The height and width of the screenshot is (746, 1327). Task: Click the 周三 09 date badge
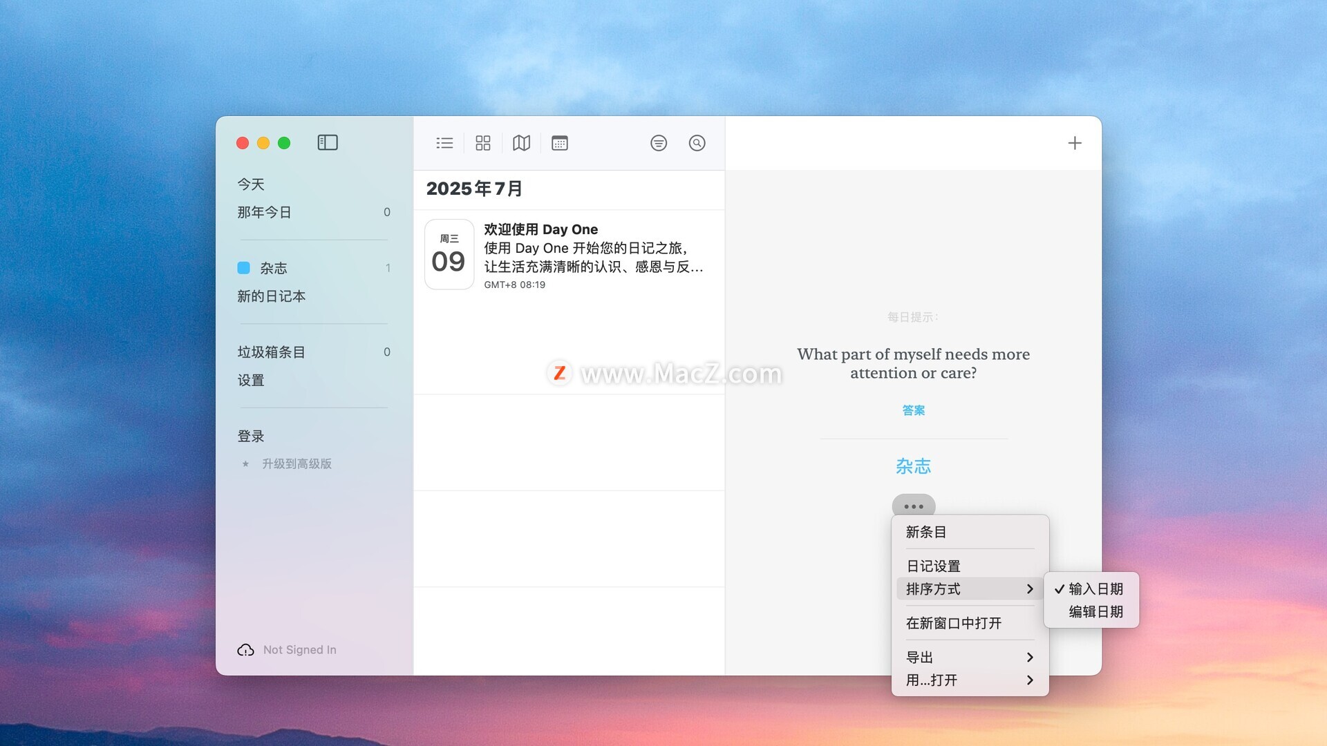coord(449,254)
